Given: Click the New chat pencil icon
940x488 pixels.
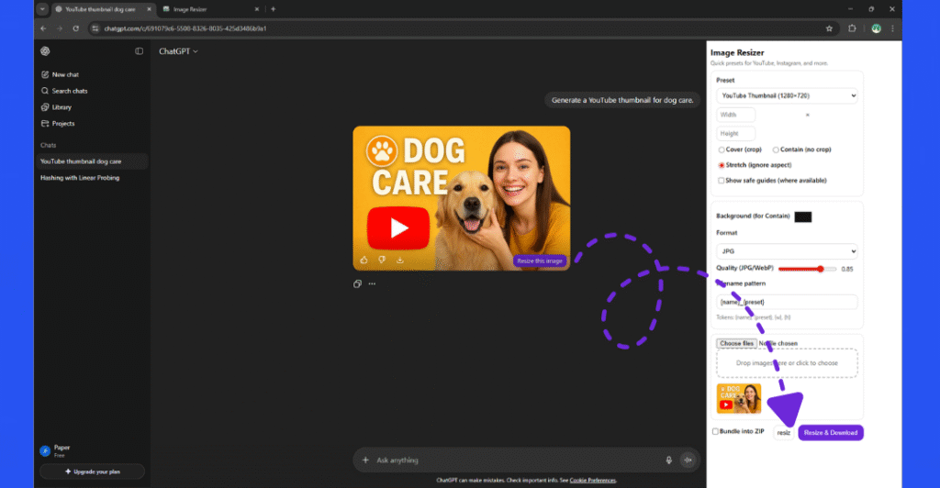Looking at the screenshot, I should point(44,74).
